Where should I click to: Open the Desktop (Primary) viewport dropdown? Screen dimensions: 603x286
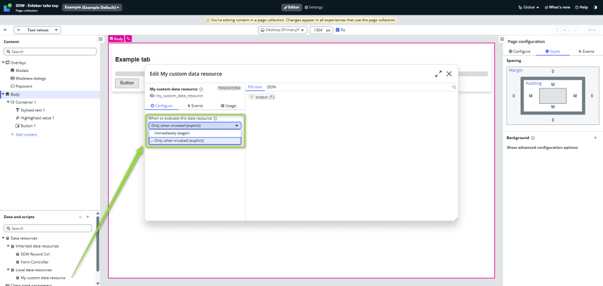pos(282,30)
